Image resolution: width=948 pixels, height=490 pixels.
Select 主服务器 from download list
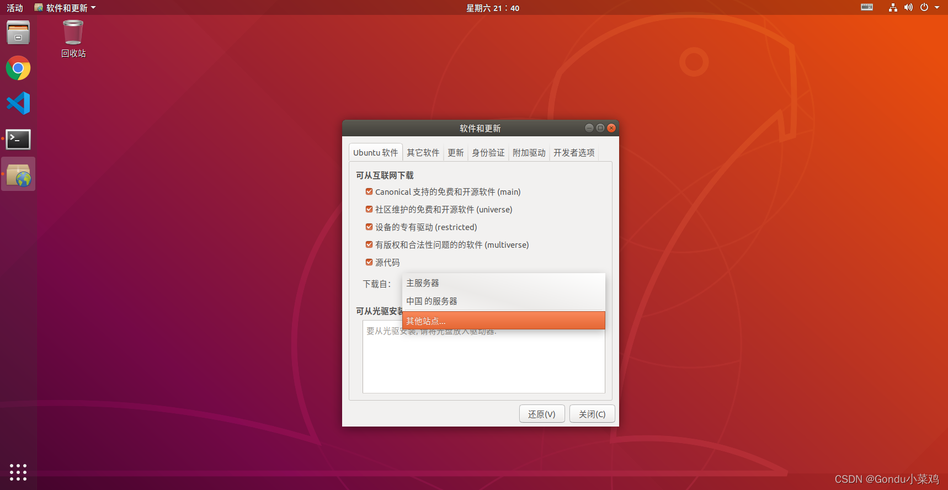(x=504, y=283)
